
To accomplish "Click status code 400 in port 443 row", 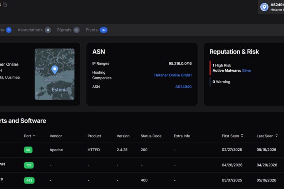I will (x=144, y=180).
